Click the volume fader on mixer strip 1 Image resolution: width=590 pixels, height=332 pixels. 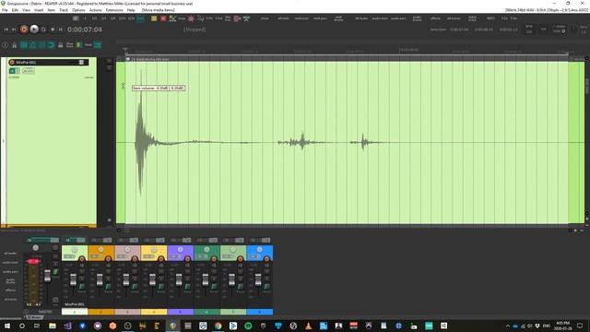click(x=73, y=279)
